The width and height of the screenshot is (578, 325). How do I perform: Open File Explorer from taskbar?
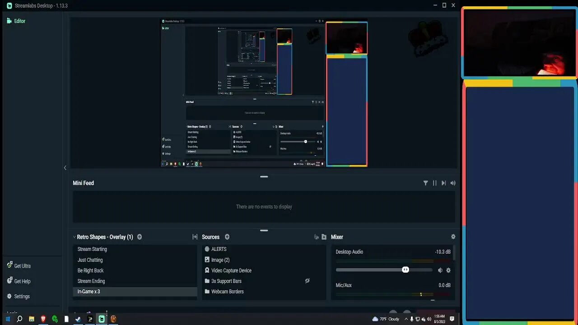pyautogui.click(x=31, y=319)
